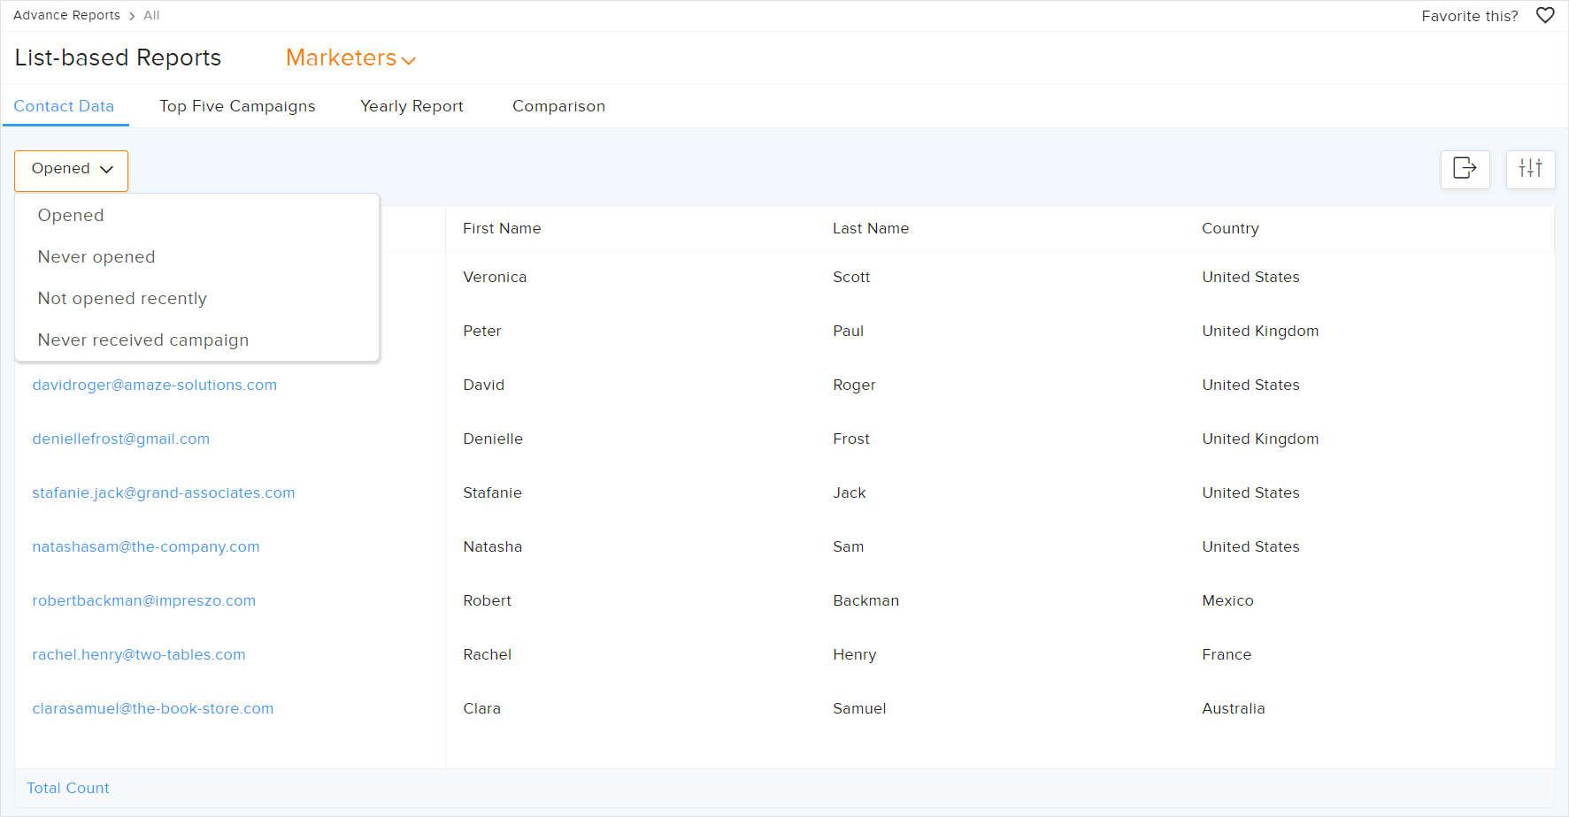
Task: Click deniellefrost@gmail.com email link
Action: [x=121, y=439]
